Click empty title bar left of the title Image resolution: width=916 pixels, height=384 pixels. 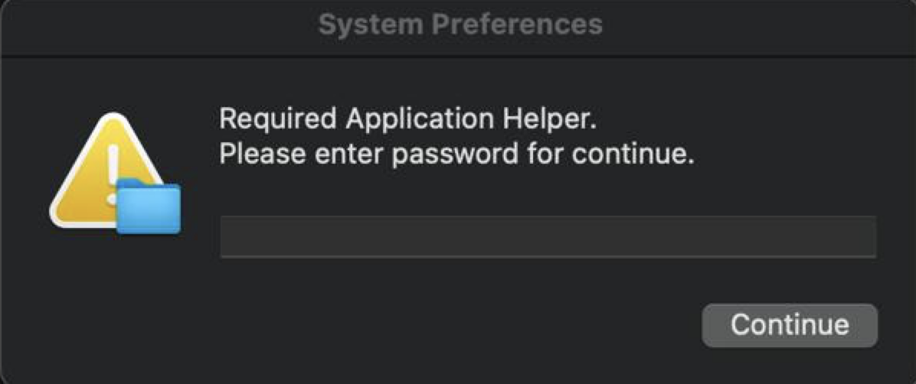158,26
